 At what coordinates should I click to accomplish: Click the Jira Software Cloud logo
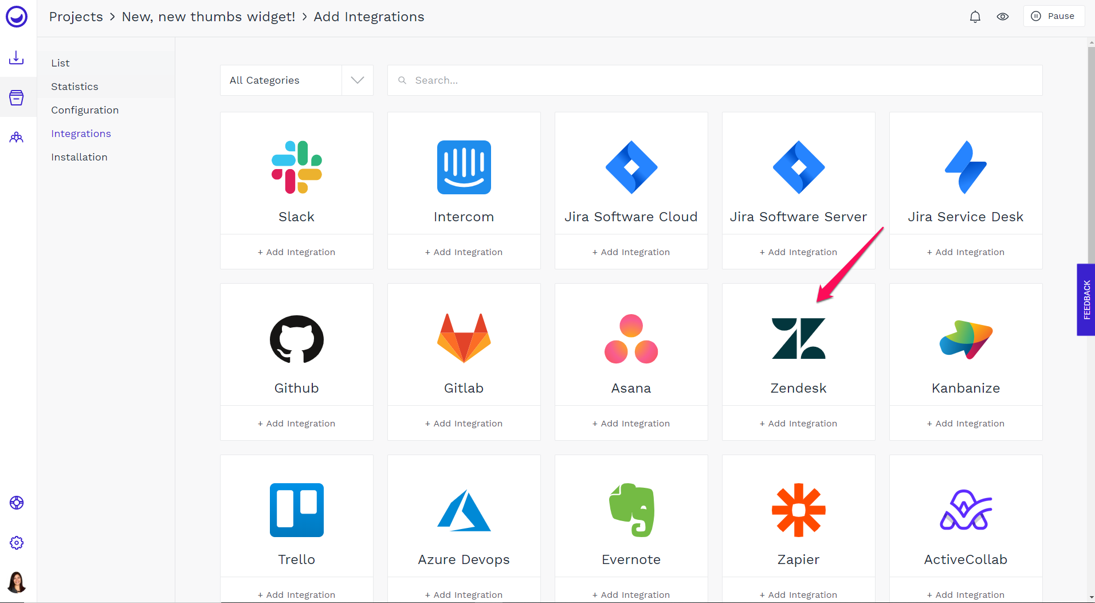pos(631,167)
